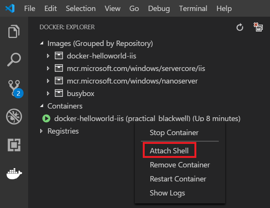
Task: Open the Debug menu
Action: click(159, 9)
